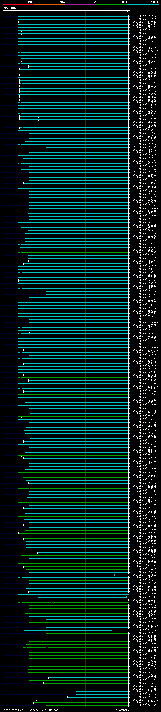
Task: Select the UniRef100_P34737 label
Action: coord(144,305)
